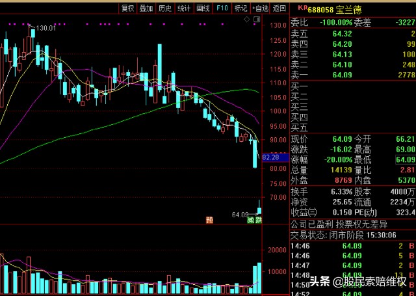Toggle the 收益(三) quarter indicator
416x296 pixels.
[303, 212]
